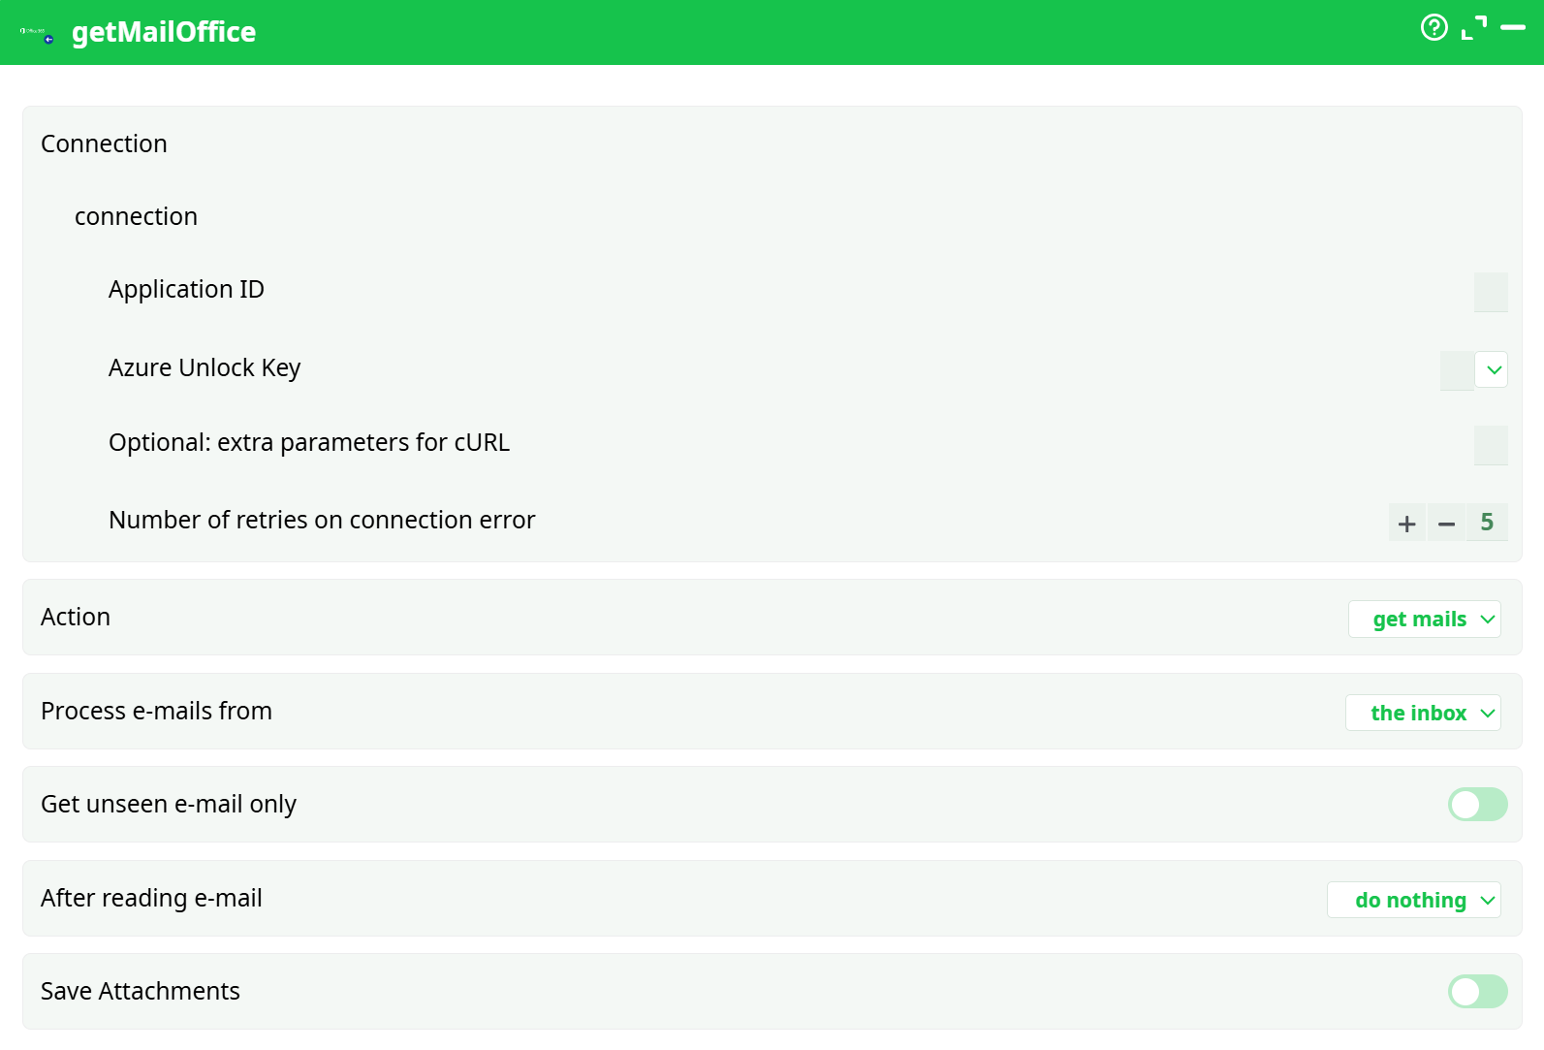This screenshot has height=1050, width=1544.
Task: Expand the 'the inbox' source dropdown
Action: pyautogui.click(x=1423, y=714)
